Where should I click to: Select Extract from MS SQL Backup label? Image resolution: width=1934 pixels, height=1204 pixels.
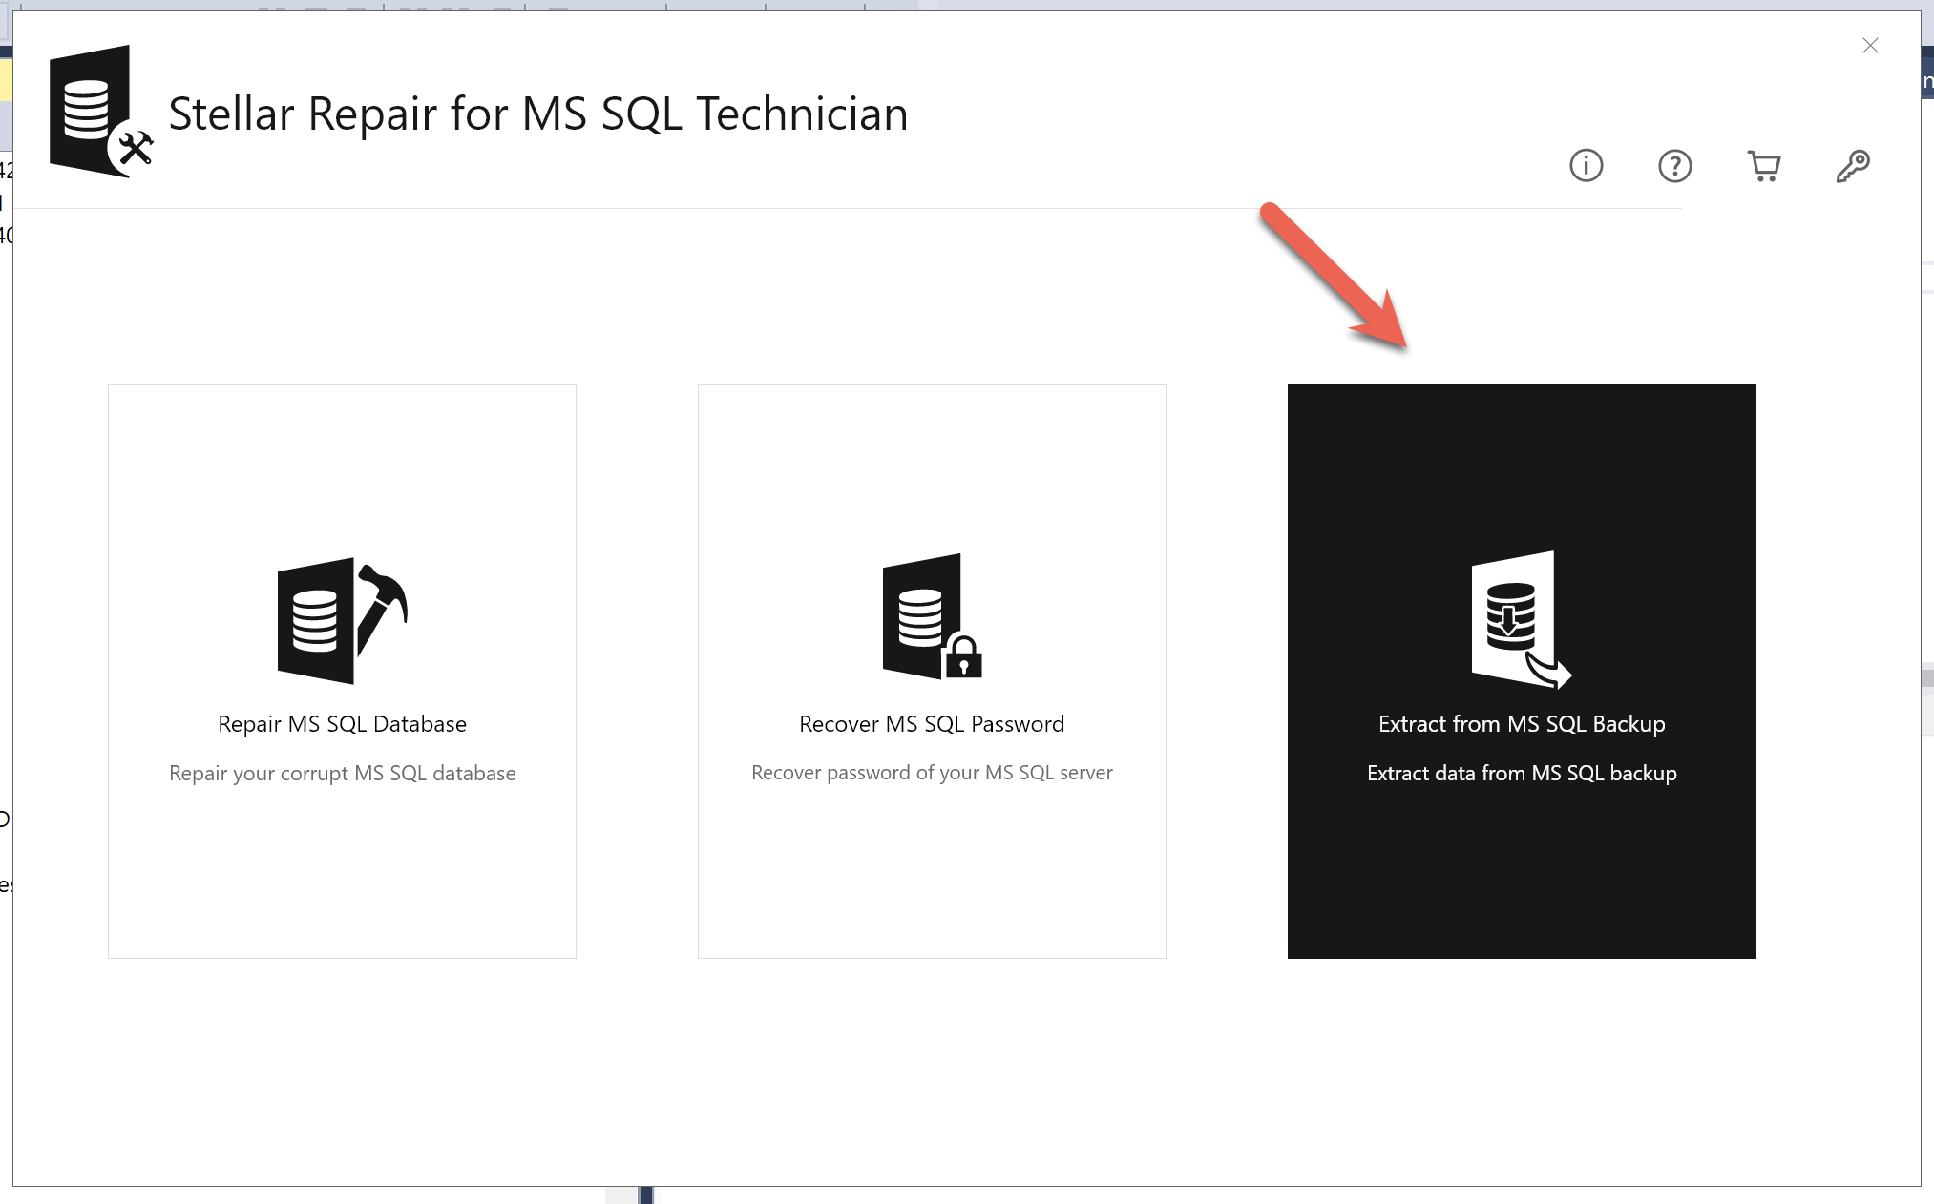click(1522, 724)
